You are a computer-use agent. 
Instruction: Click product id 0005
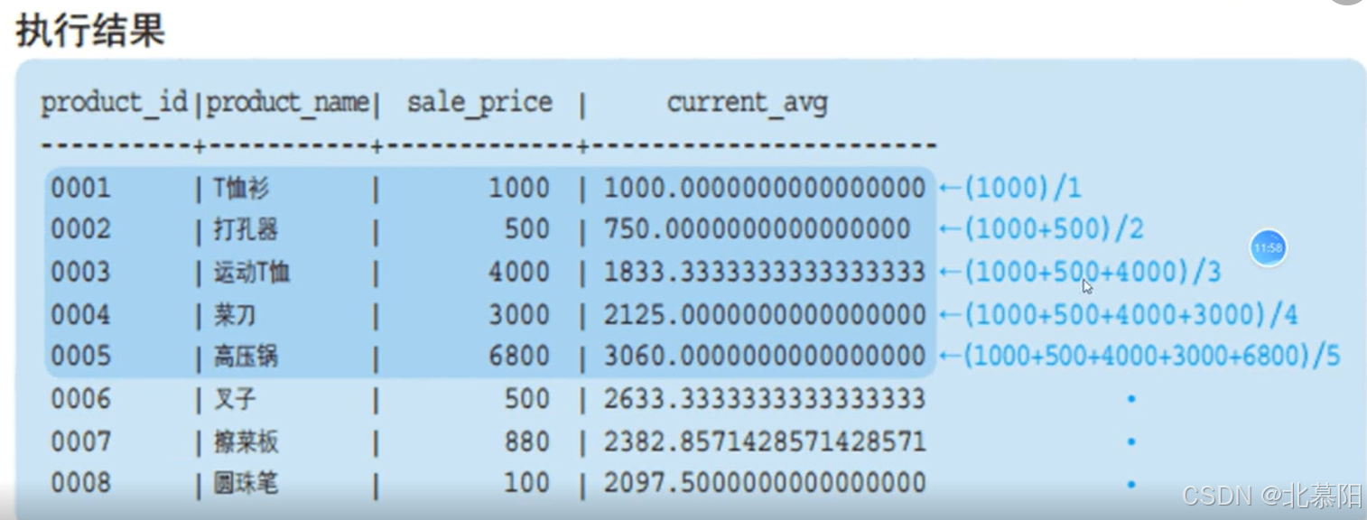coord(80,356)
